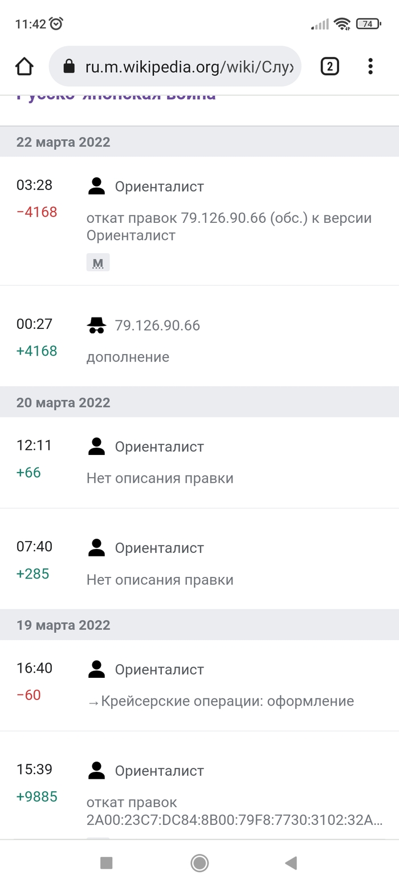Open the 'дополнение' edit summary entry

click(x=128, y=357)
